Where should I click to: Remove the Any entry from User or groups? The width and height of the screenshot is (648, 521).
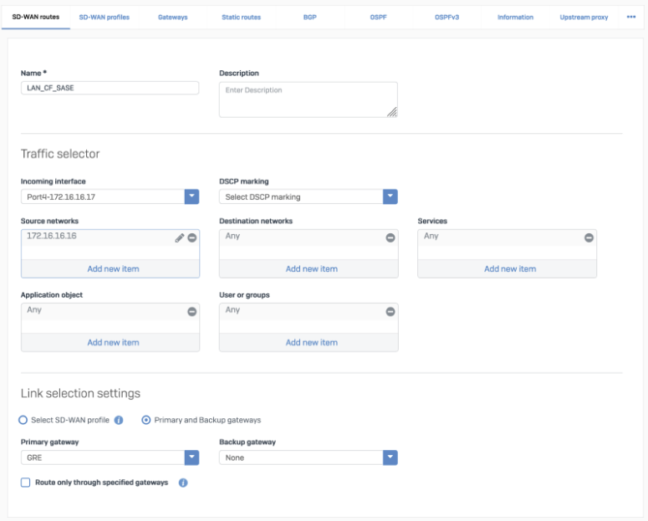point(390,312)
